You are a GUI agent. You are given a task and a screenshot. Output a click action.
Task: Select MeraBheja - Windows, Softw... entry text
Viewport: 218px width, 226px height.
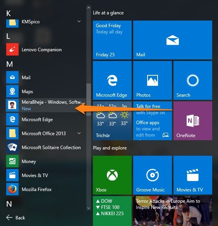pos(53,102)
